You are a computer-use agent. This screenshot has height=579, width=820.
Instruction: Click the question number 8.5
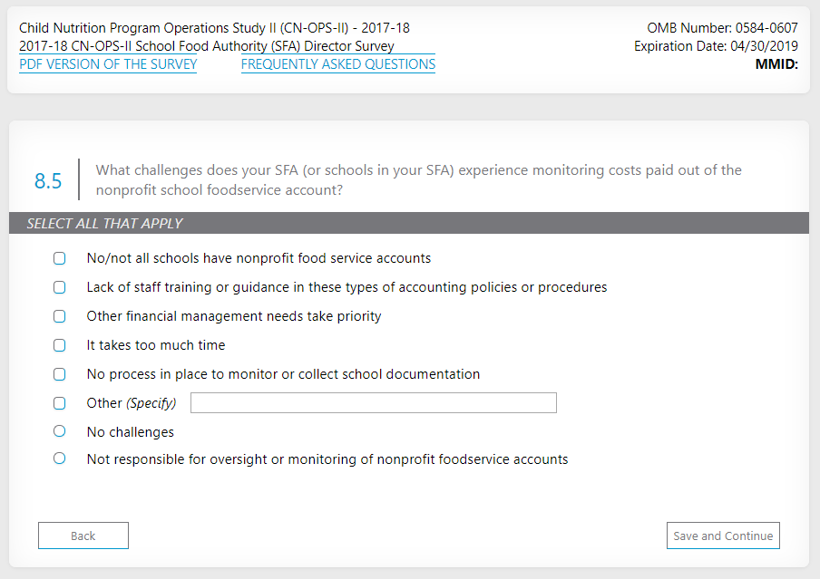coord(48,180)
